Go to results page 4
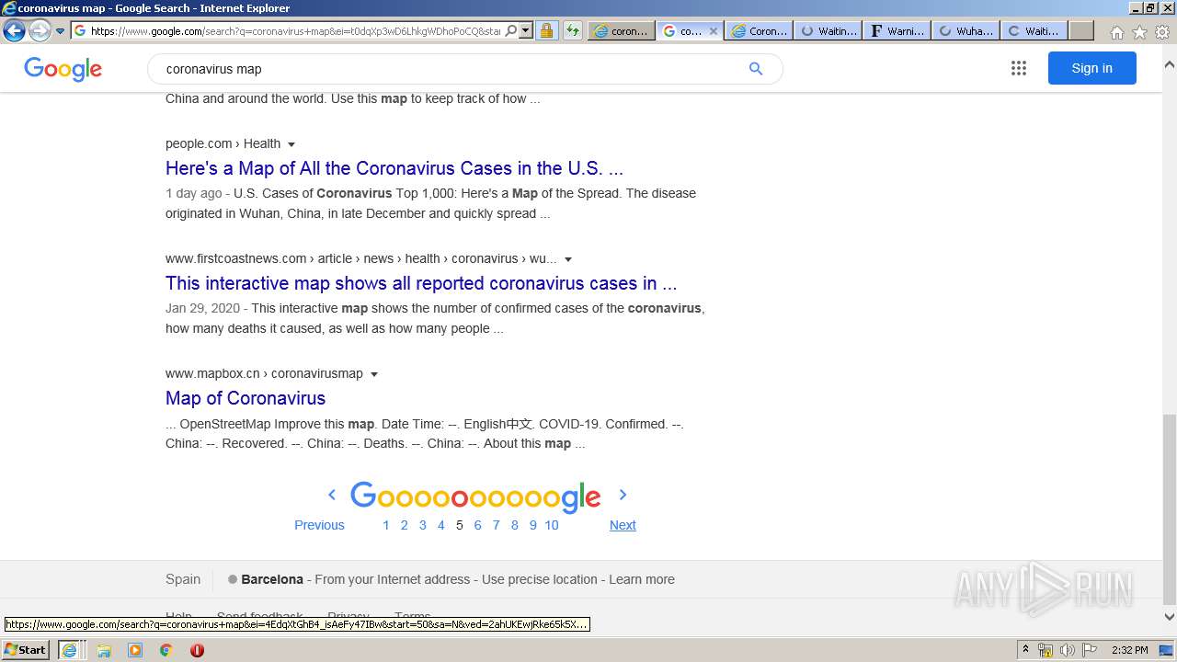Image resolution: width=1177 pixels, height=662 pixels. pos(441,525)
